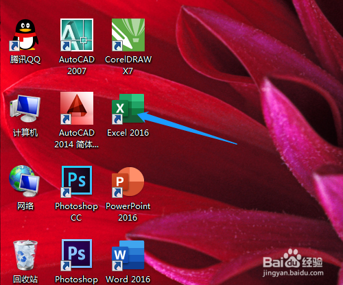
Task: Select the Excel 2016 shortcut icon
Action: point(128,109)
